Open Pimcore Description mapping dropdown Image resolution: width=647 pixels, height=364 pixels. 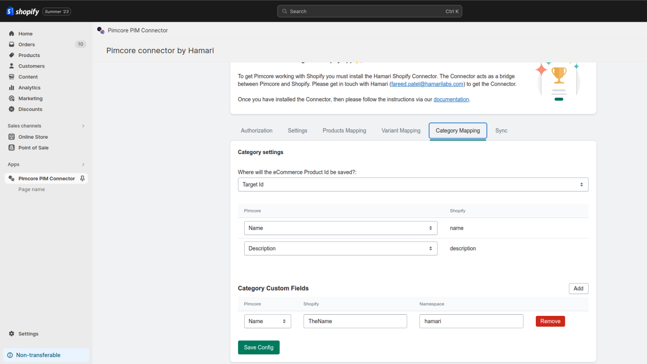tap(340, 248)
